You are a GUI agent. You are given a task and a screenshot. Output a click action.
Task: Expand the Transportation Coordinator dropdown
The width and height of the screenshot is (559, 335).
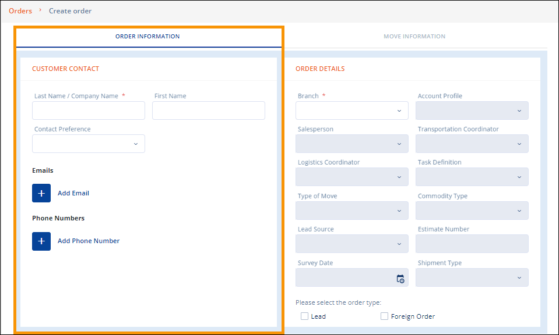(472, 144)
